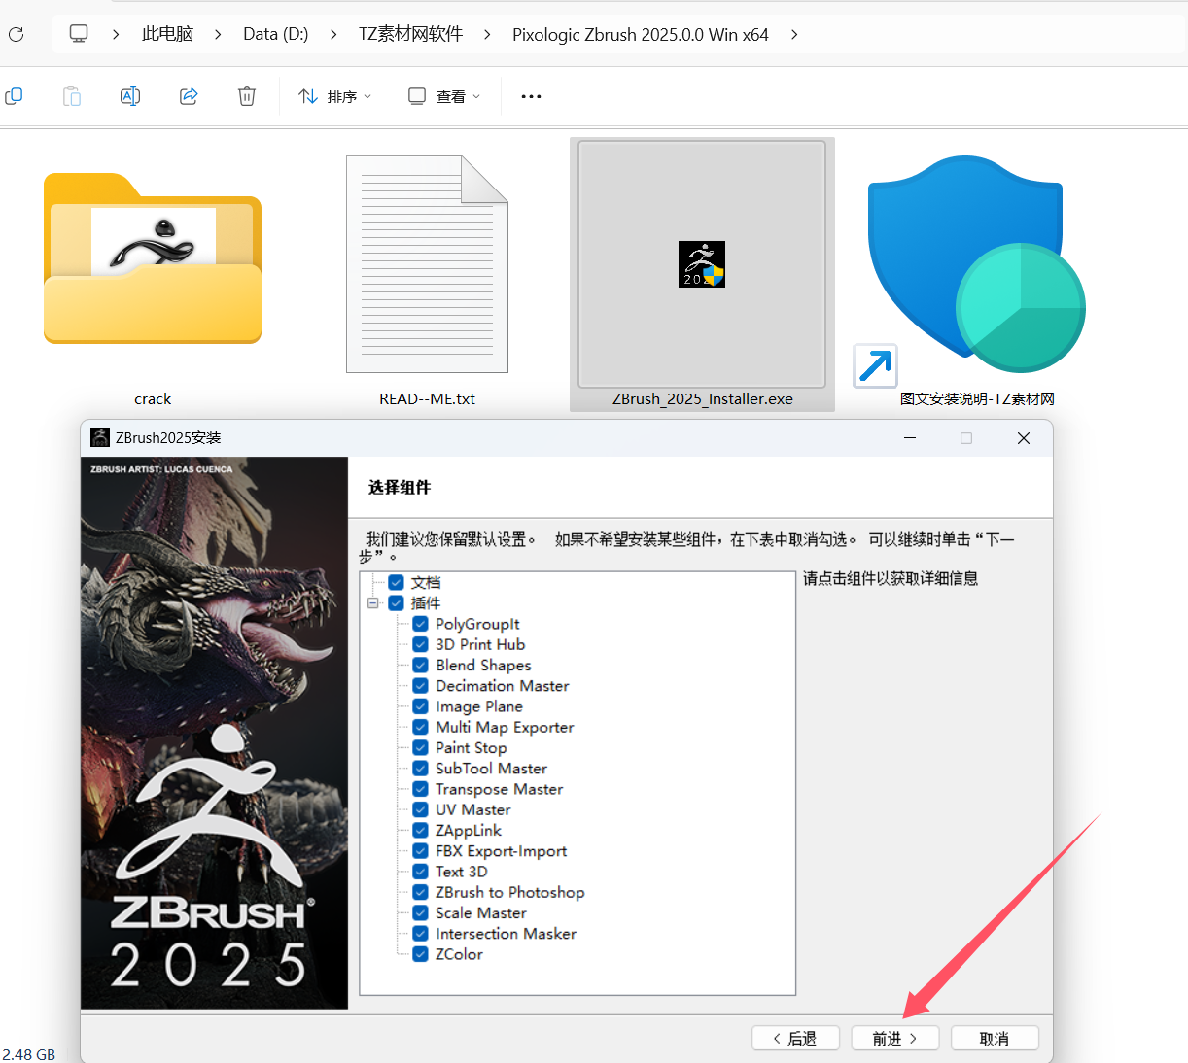Uncheck the Paint Stop checkbox
This screenshot has height=1063, width=1188.
pos(420,747)
